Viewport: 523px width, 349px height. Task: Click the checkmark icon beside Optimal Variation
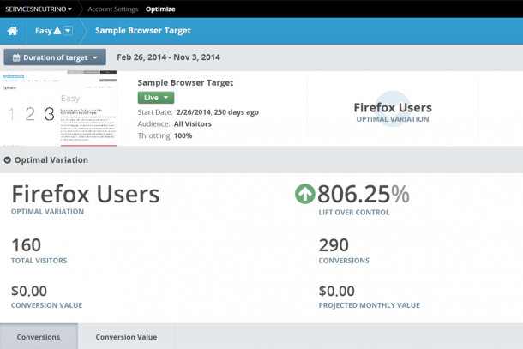click(x=8, y=160)
